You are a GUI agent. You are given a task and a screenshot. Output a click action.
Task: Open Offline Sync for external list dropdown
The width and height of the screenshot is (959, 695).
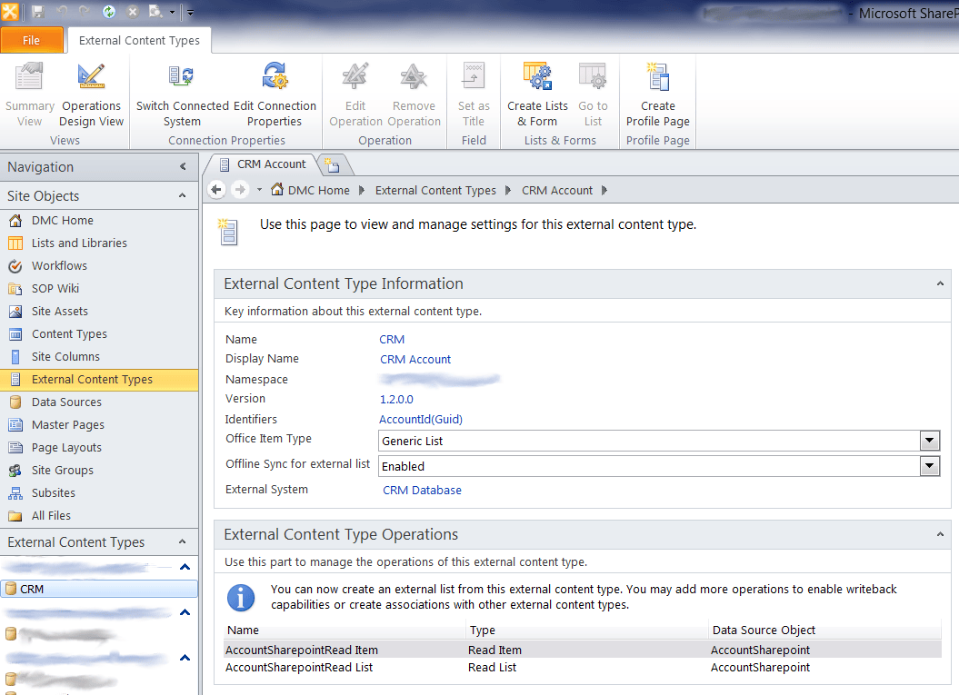click(x=929, y=466)
